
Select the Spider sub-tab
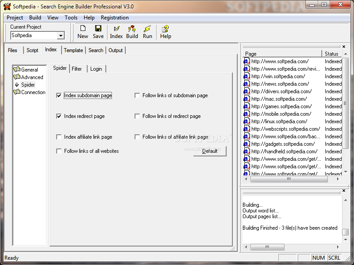(x=60, y=68)
